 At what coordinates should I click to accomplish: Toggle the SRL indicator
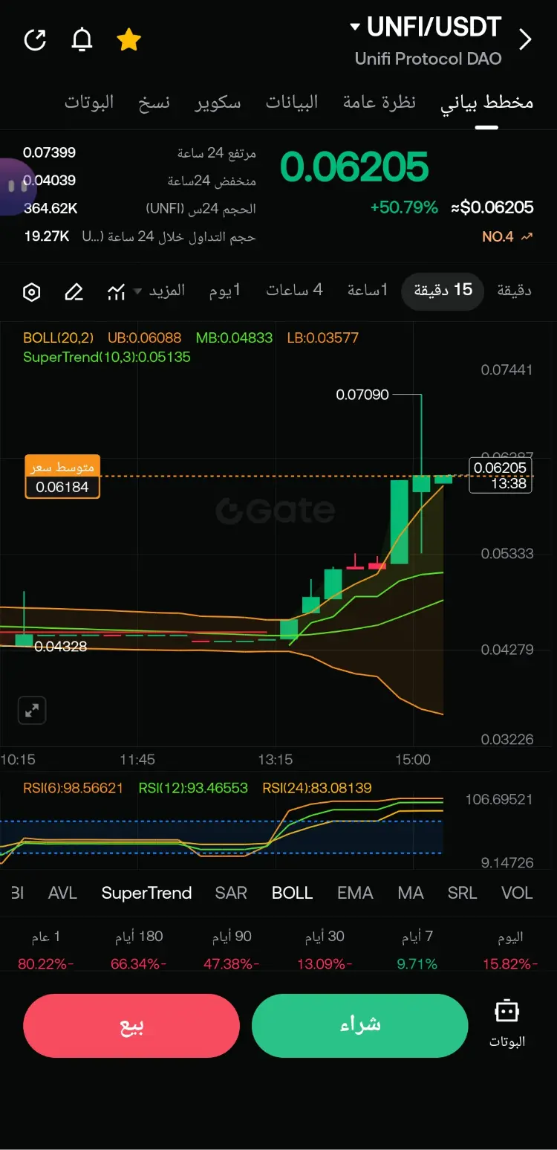(462, 893)
